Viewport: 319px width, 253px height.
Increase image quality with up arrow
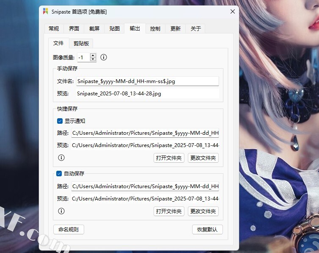coord(93,56)
